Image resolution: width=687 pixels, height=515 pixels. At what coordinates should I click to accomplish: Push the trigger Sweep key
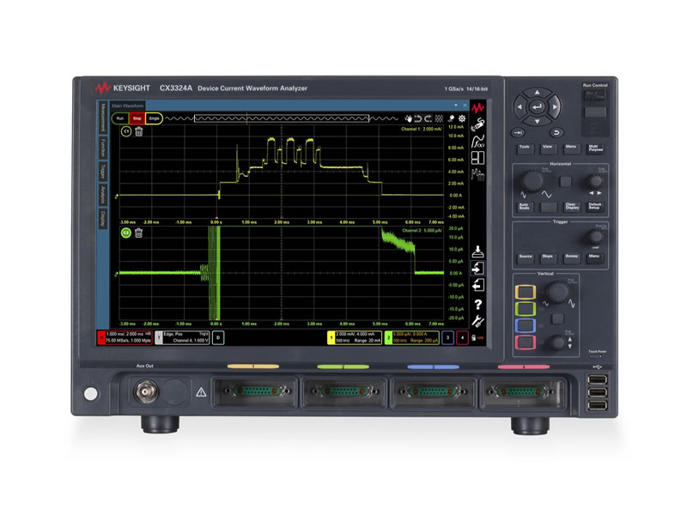point(571,257)
